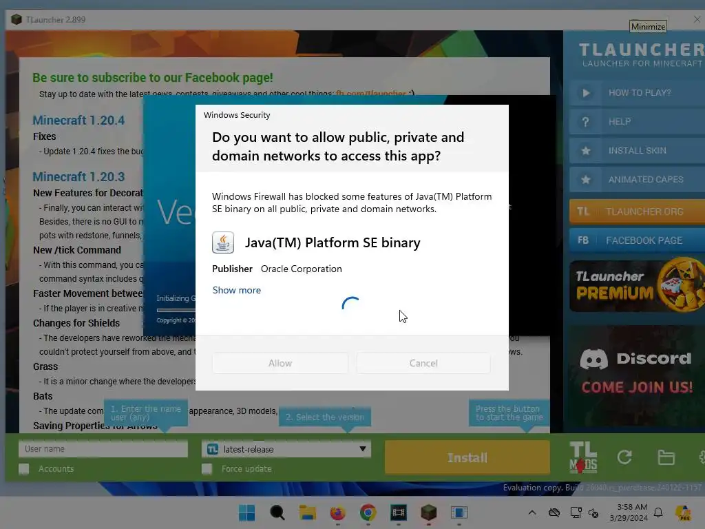This screenshot has height=529, width=705.
Task: Click the splash loading progress bar
Action: [x=176, y=310]
